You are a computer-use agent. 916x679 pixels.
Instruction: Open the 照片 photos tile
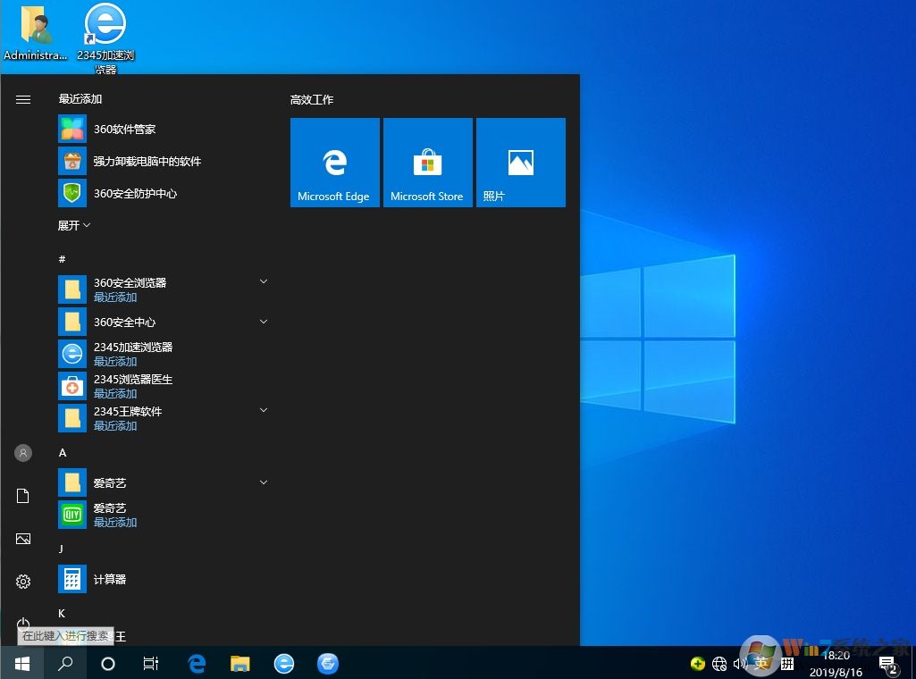(520, 162)
